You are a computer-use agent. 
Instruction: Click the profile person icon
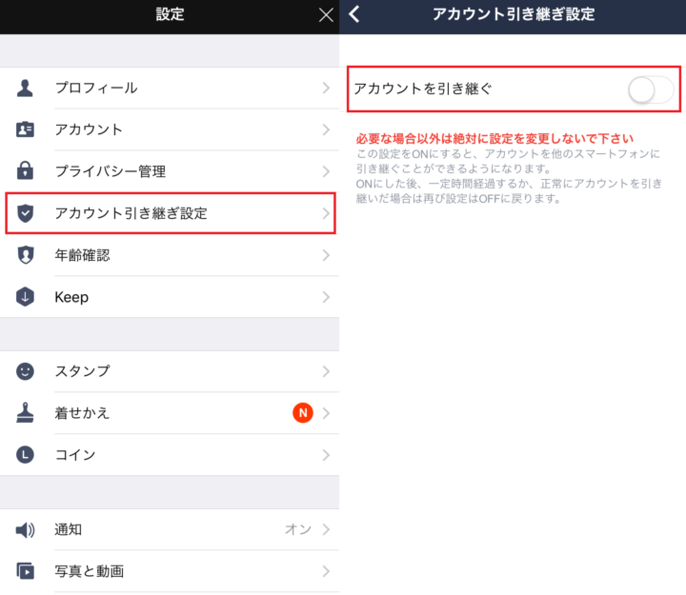coord(25,88)
